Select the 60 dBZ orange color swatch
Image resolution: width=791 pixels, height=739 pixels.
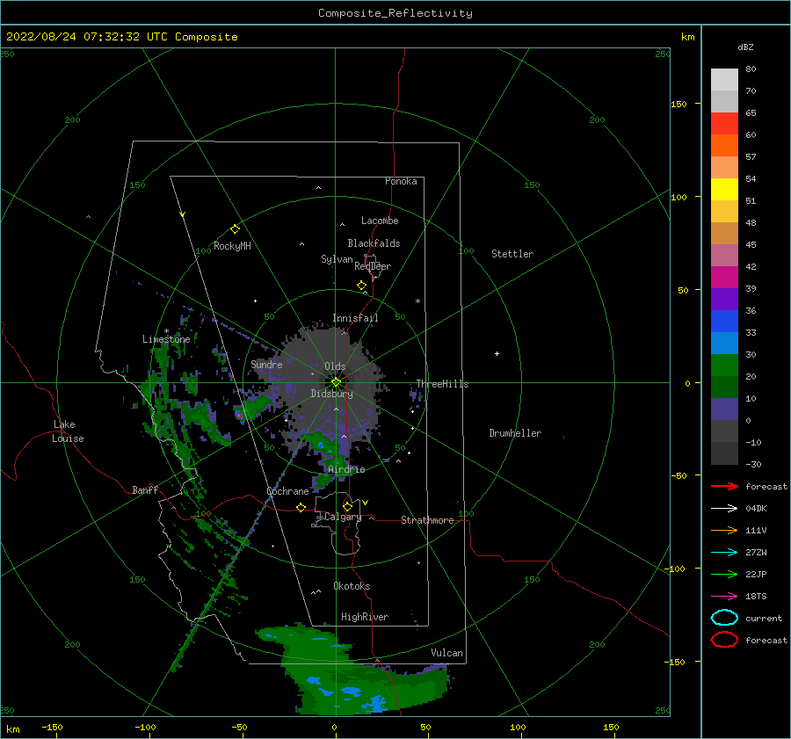(724, 145)
